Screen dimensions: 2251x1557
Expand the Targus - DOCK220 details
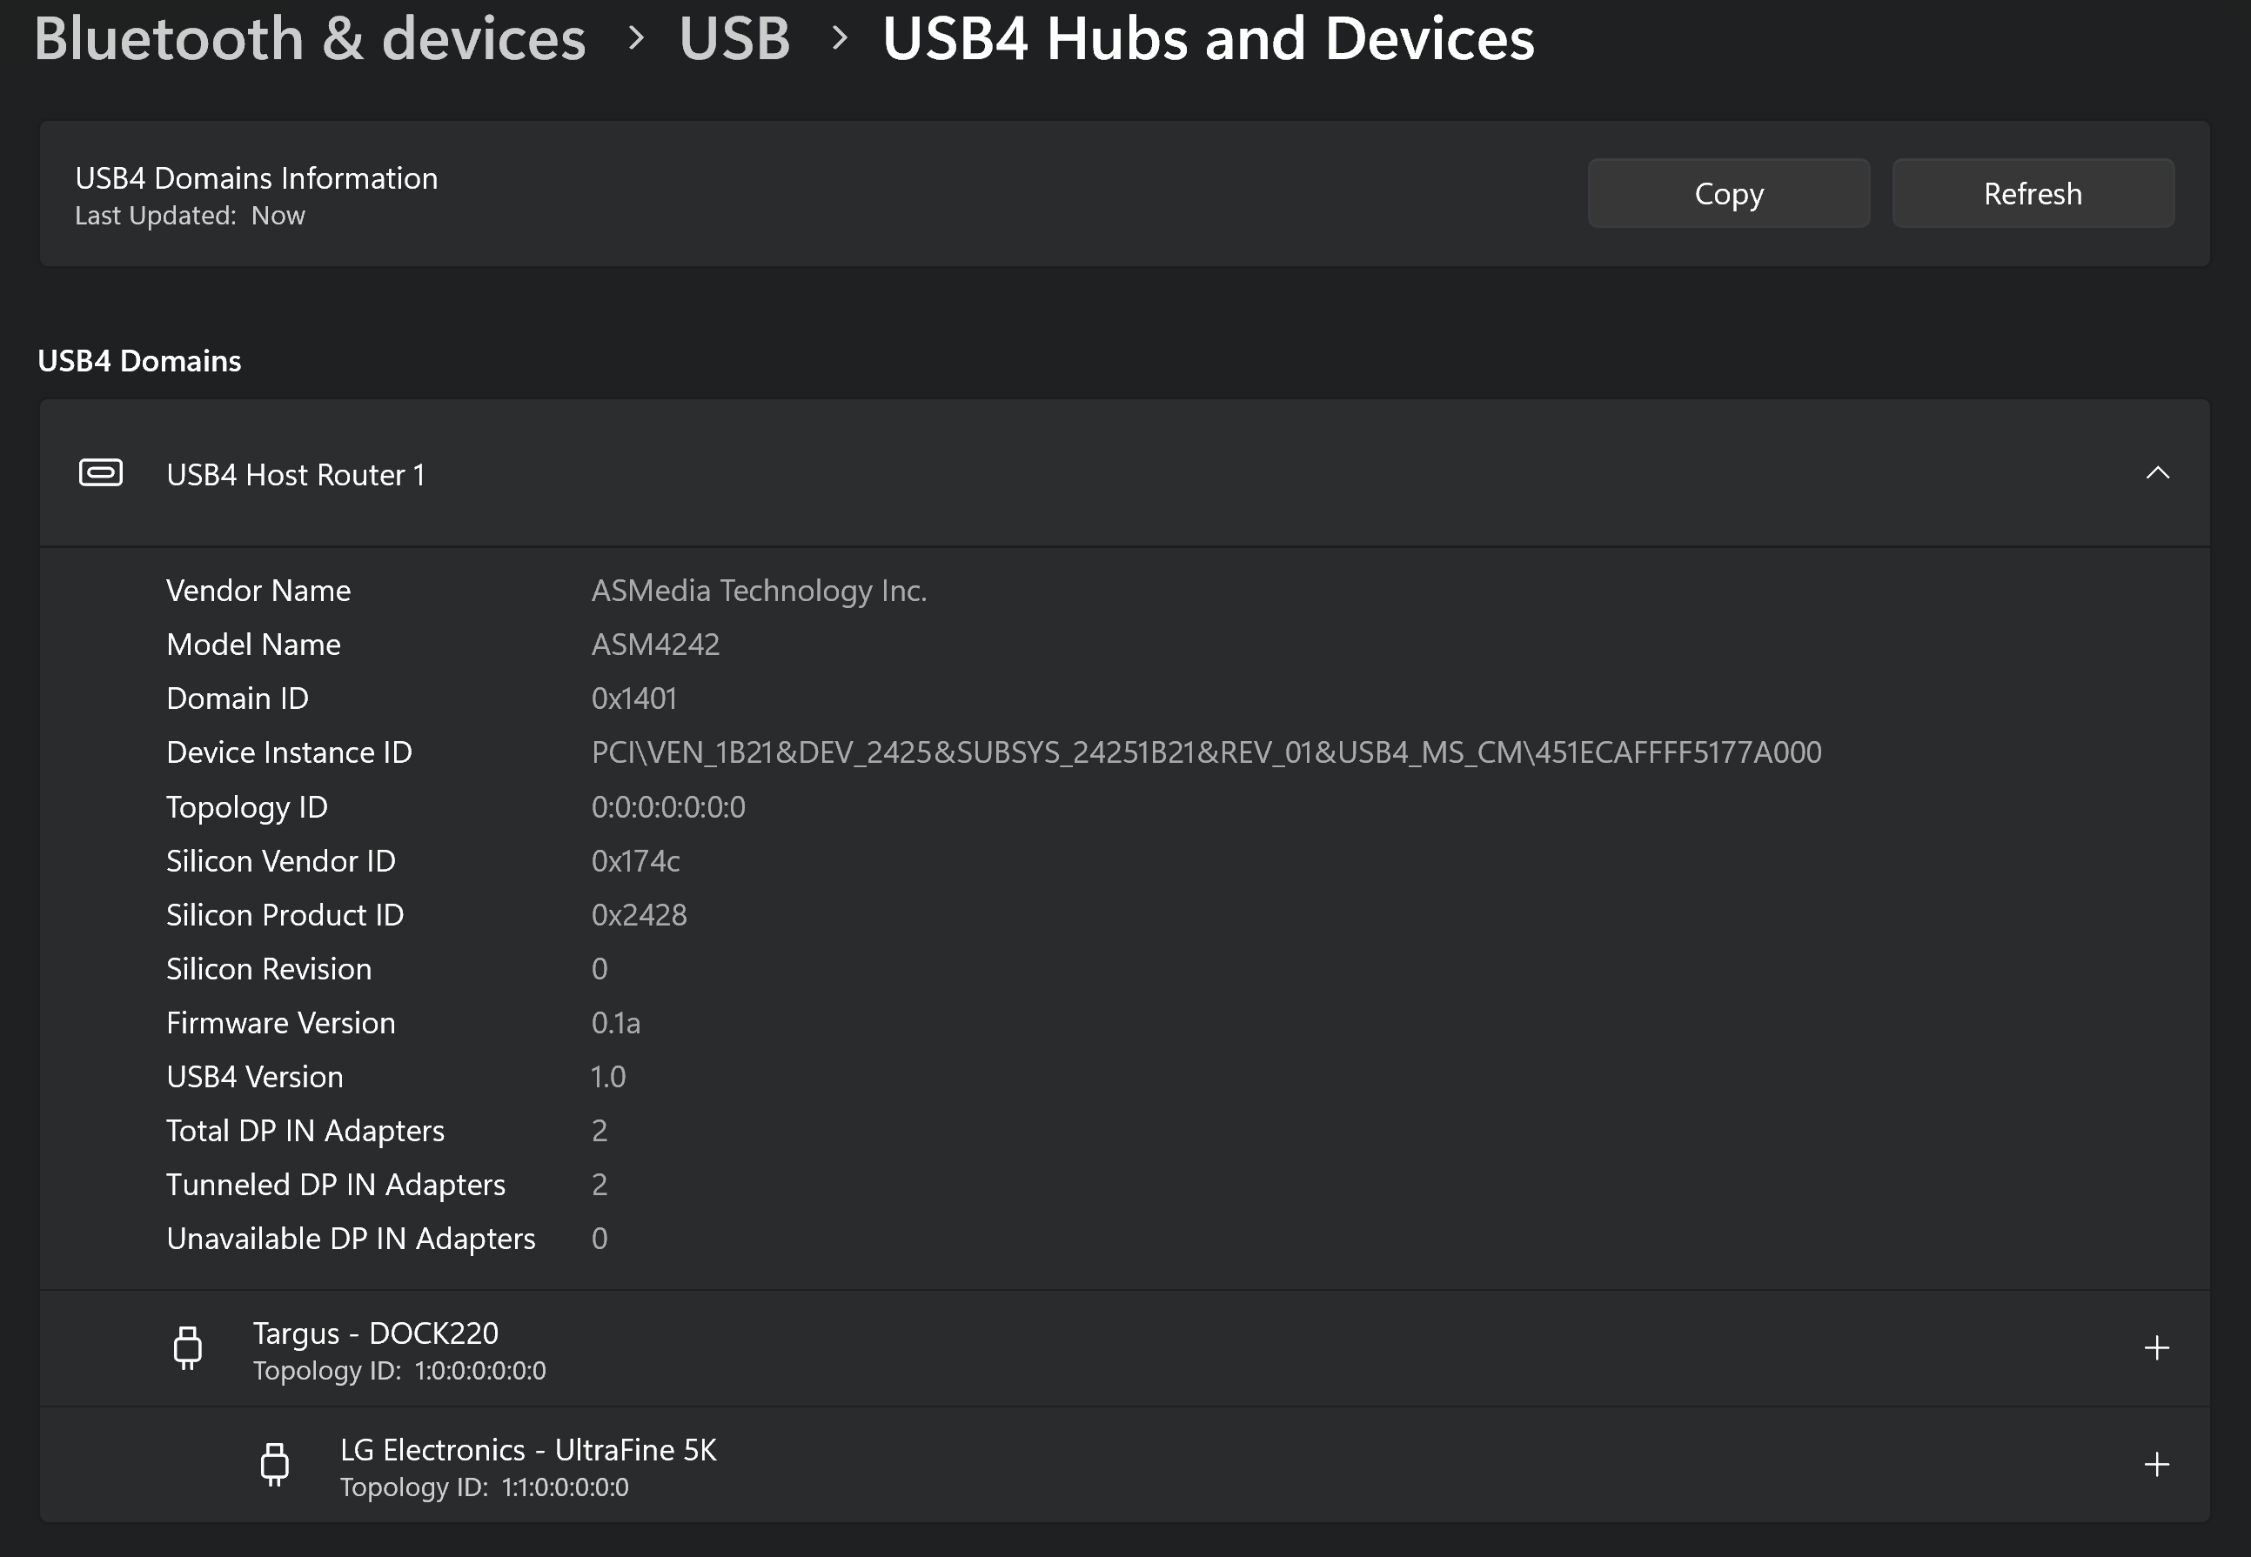tap(2157, 1348)
